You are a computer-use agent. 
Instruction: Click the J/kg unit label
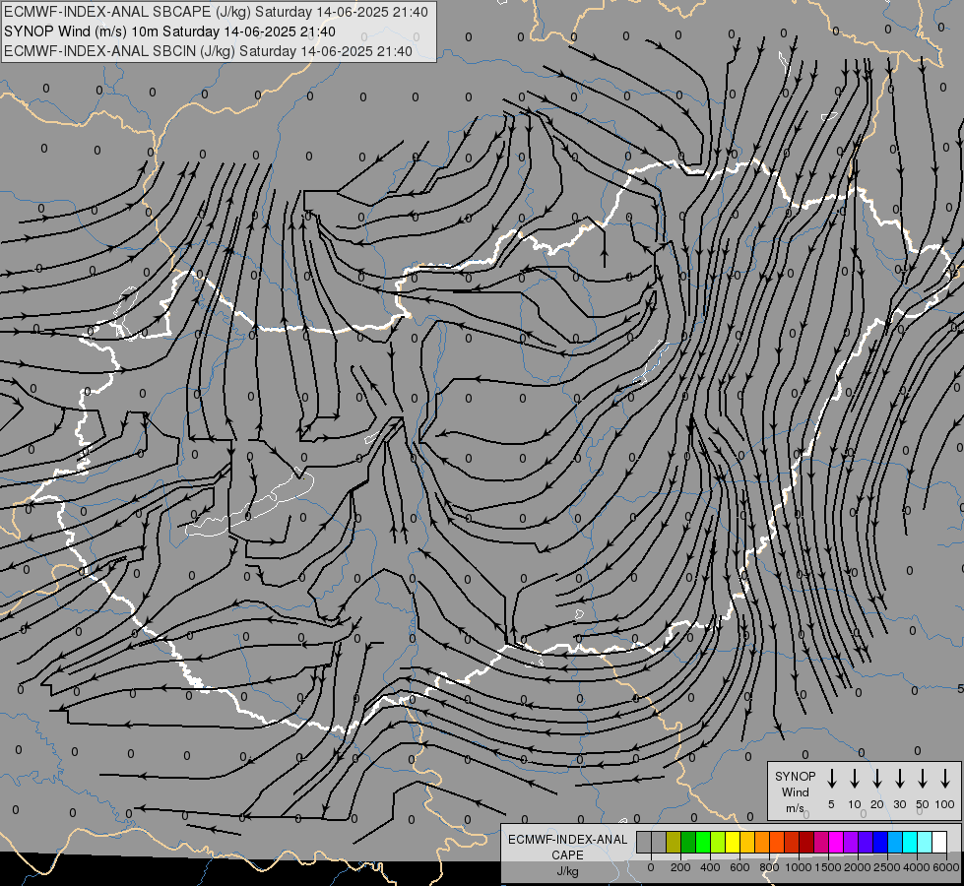click(x=567, y=871)
